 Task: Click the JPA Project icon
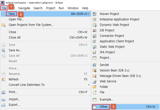94,52
